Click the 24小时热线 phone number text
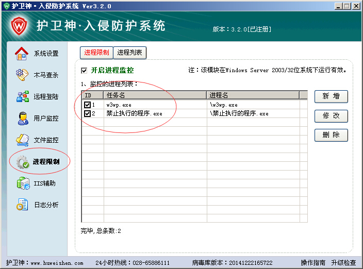The height and width of the screenshot is (269, 363). click(133, 263)
